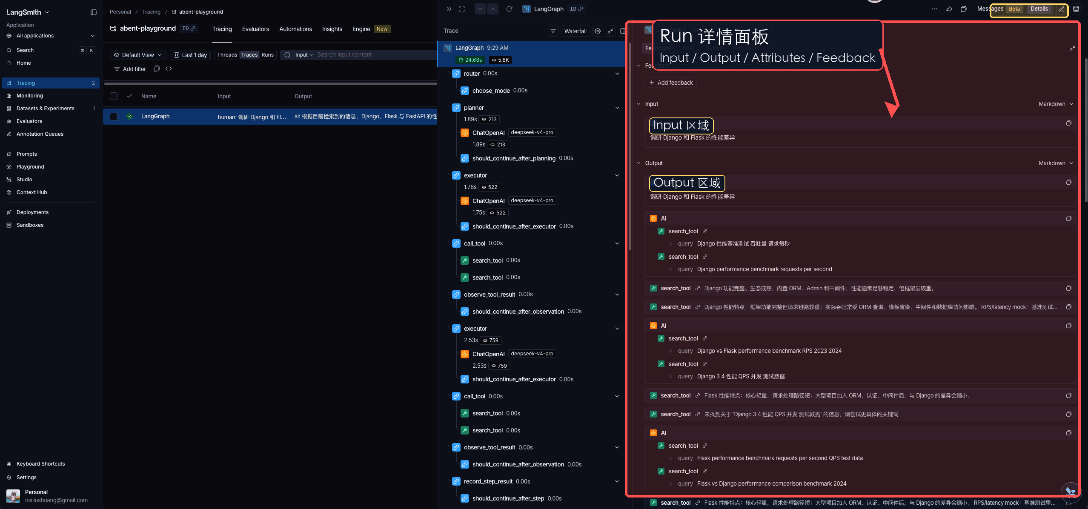
Task: Collapse the router node in the trace tree
Action: (617, 74)
